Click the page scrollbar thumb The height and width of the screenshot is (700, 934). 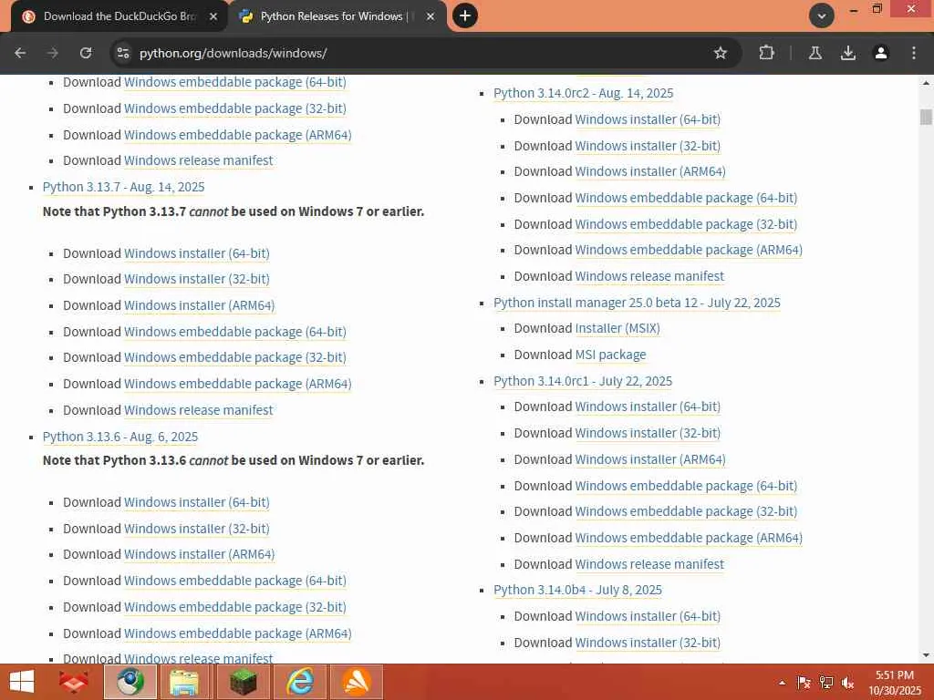[x=926, y=117]
